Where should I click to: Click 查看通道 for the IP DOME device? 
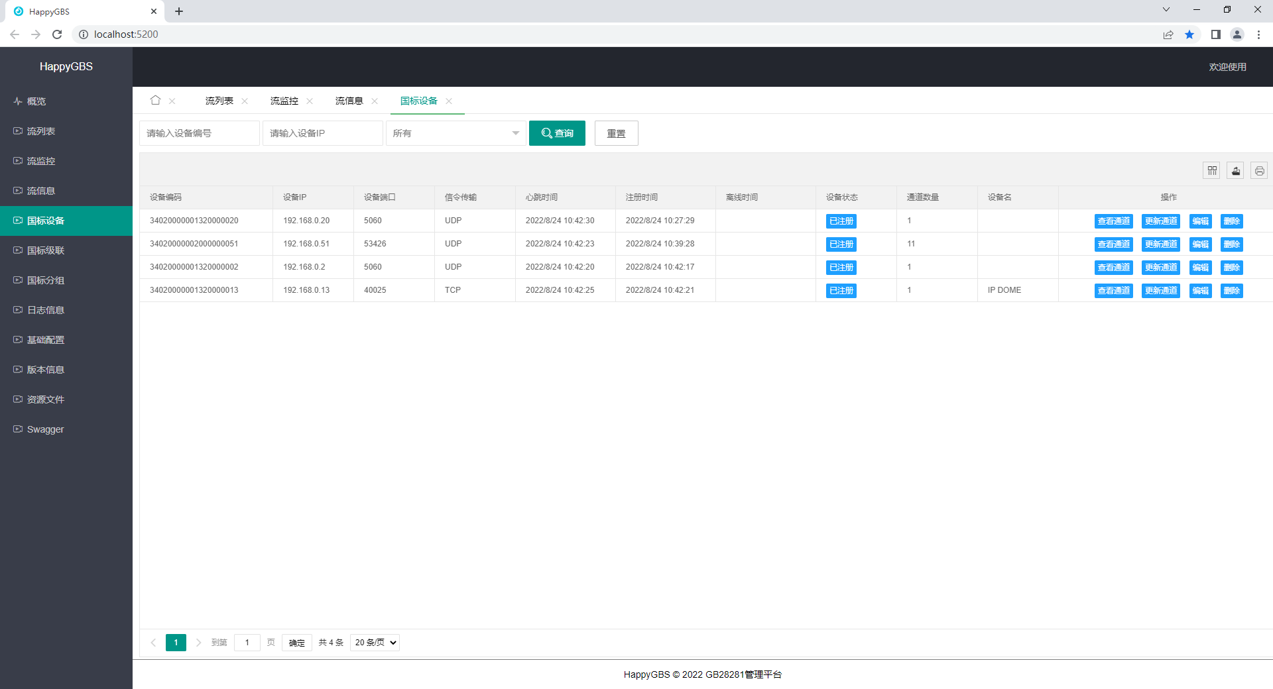point(1114,291)
